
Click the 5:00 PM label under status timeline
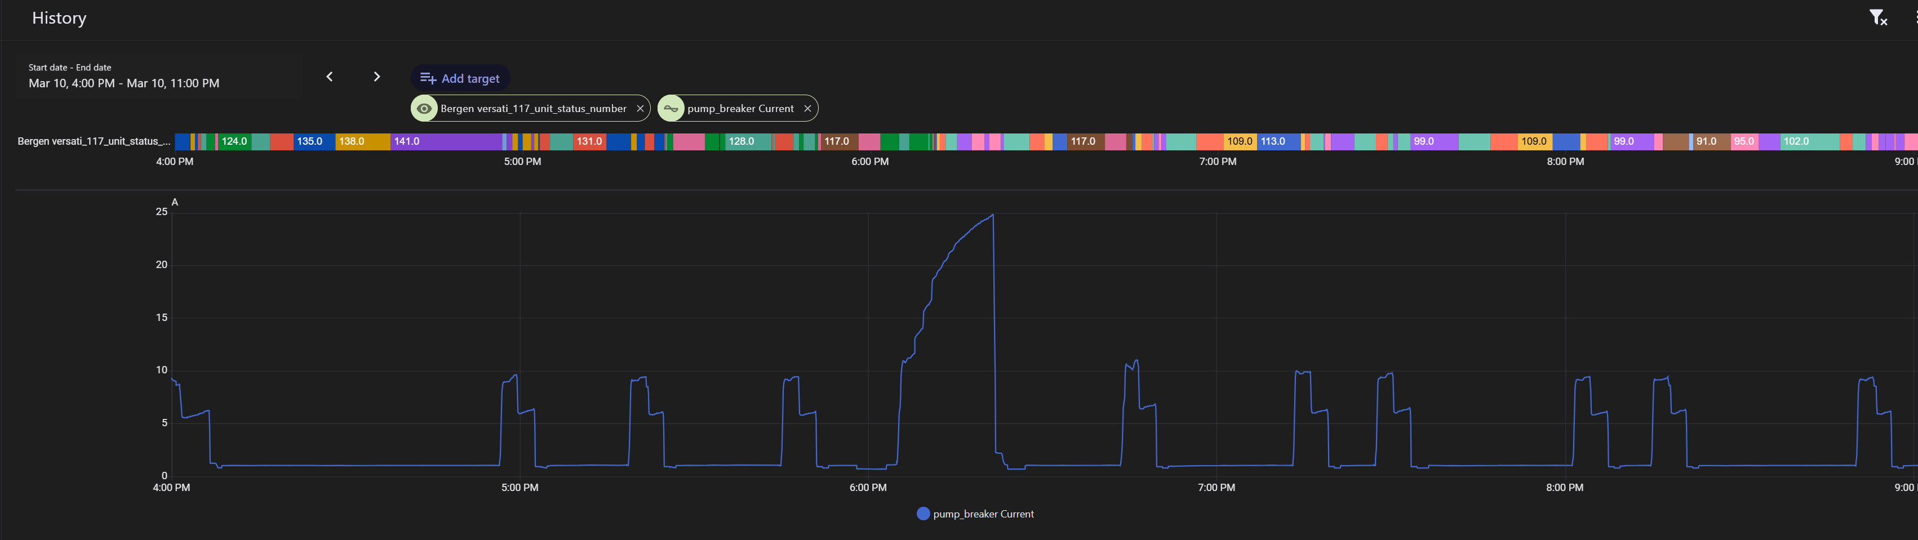point(522,162)
